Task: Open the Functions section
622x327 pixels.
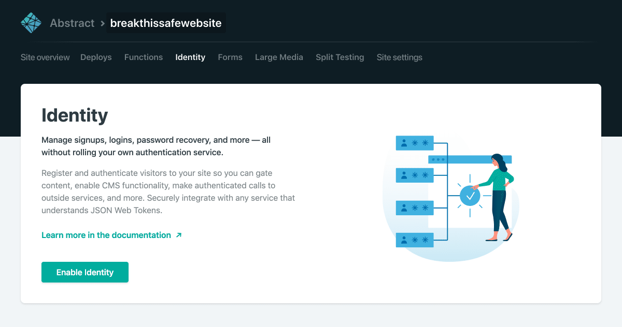Action: [144, 57]
